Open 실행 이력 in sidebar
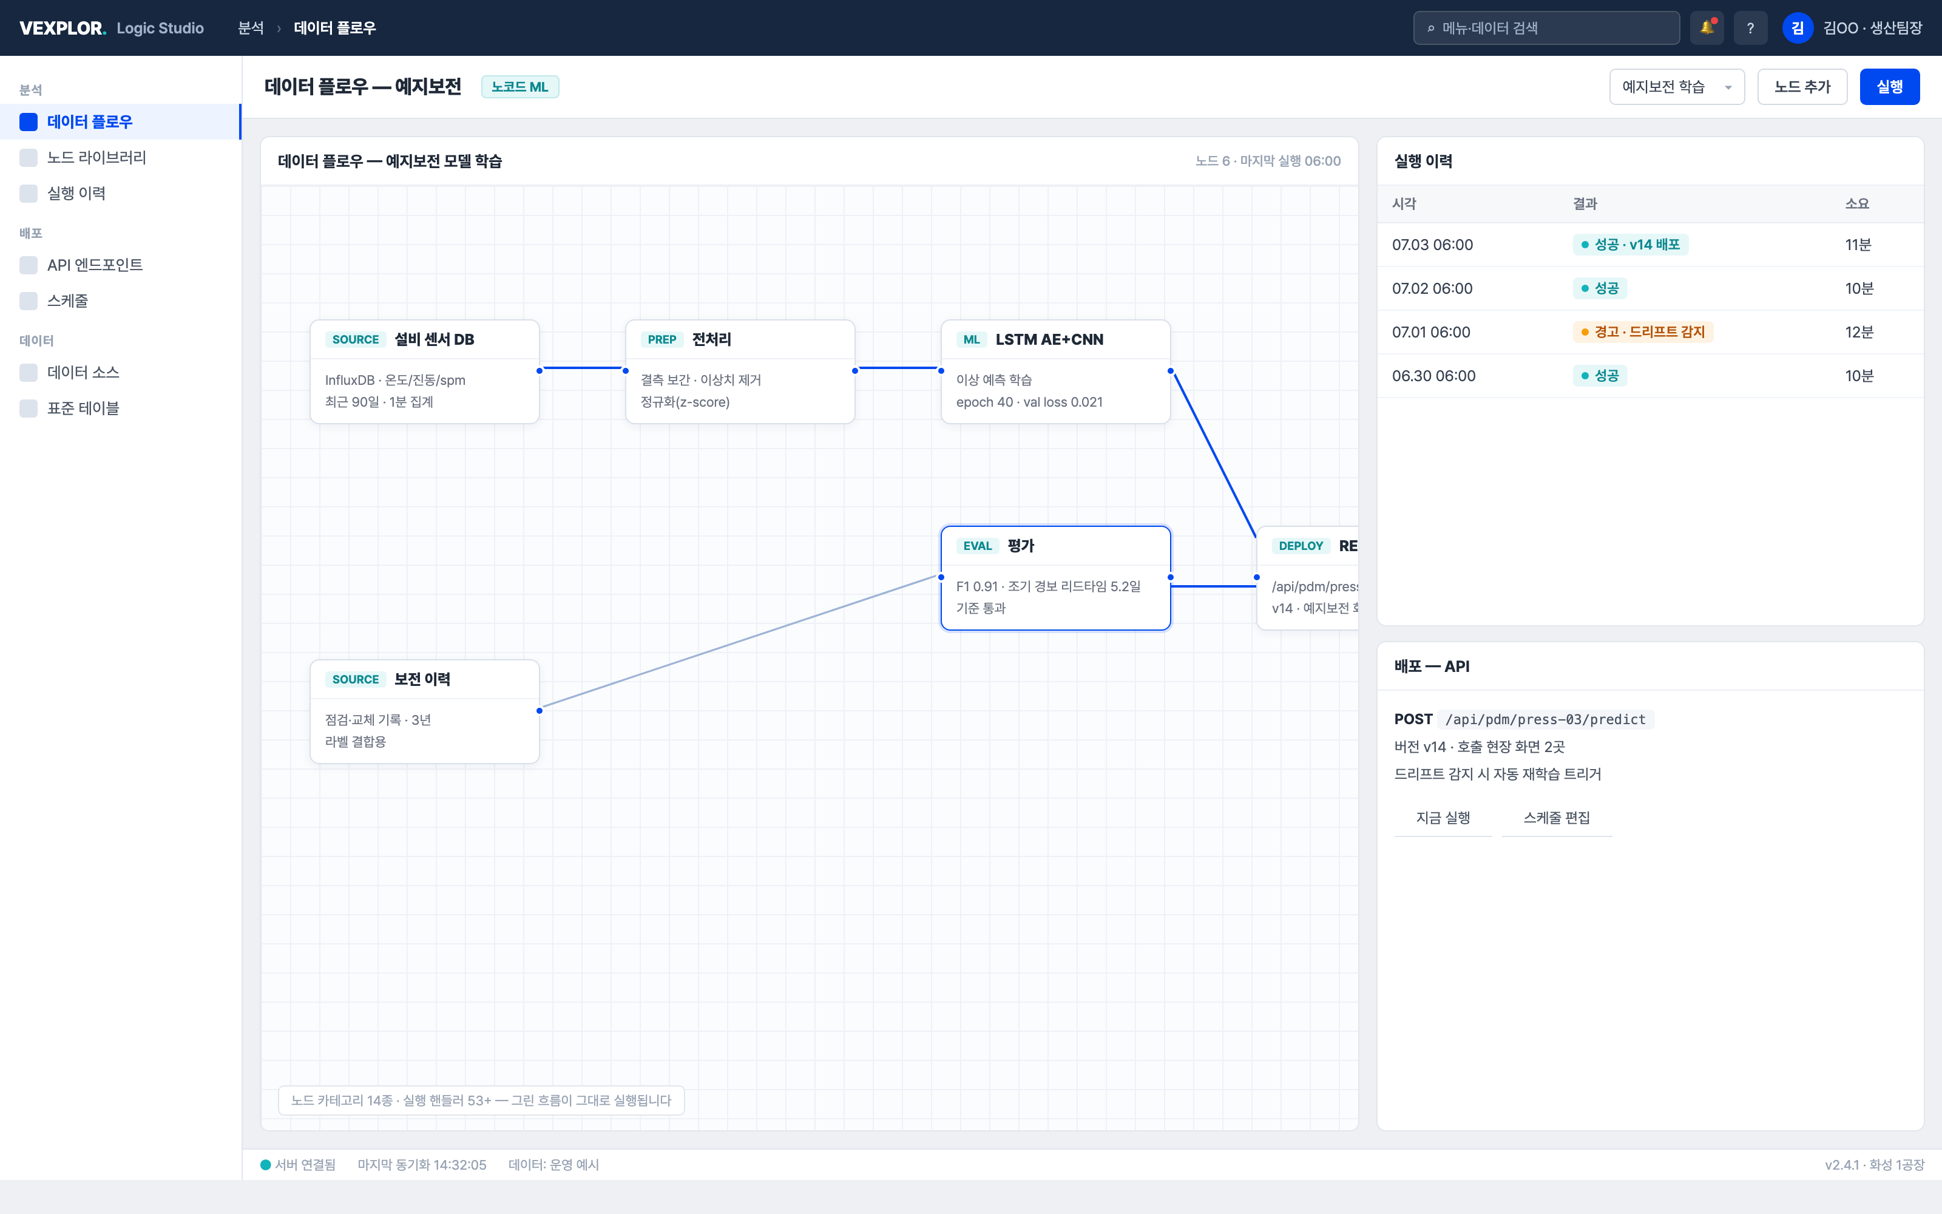The height and width of the screenshot is (1214, 1942). pyautogui.click(x=120, y=194)
